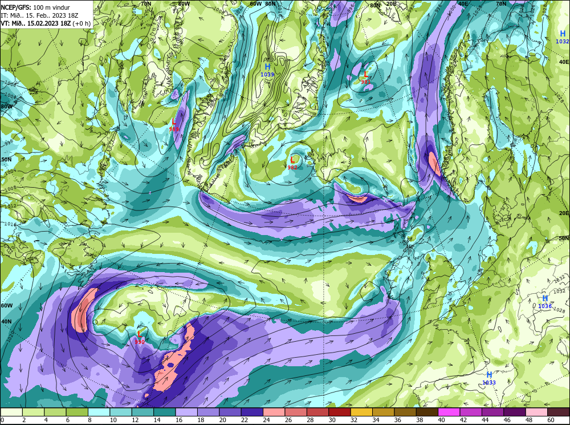Pick the dark red 30–32 legend swatch
Screen dimensions: 570x425
[x=340, y=412]
